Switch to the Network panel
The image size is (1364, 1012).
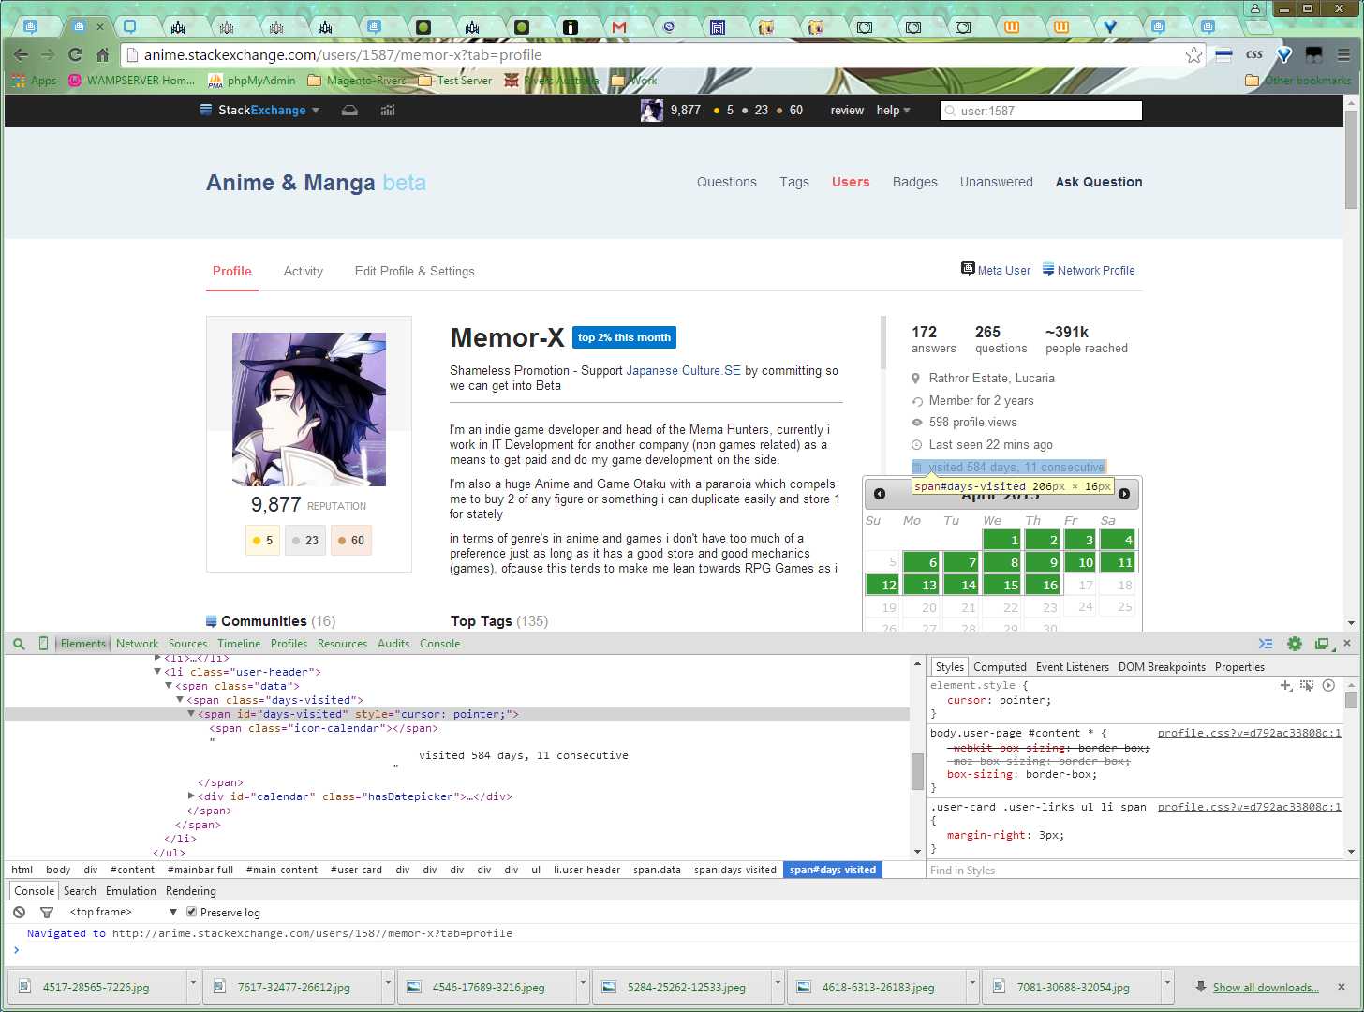pyautogui.click(x=137, y=644)
